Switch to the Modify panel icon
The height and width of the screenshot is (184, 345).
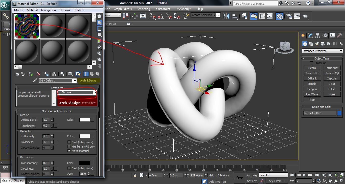(310, 35)
